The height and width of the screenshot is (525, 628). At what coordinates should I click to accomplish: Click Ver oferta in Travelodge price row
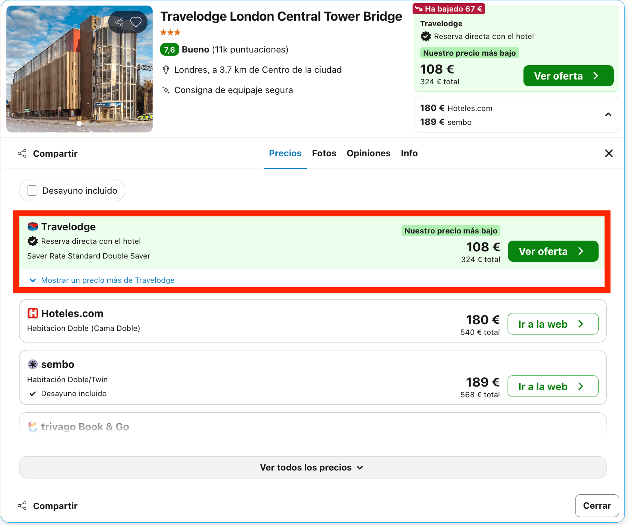point(553,251)
